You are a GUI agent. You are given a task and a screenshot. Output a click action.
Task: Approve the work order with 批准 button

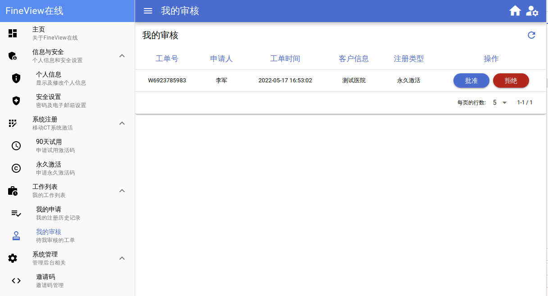coord(471,81)
